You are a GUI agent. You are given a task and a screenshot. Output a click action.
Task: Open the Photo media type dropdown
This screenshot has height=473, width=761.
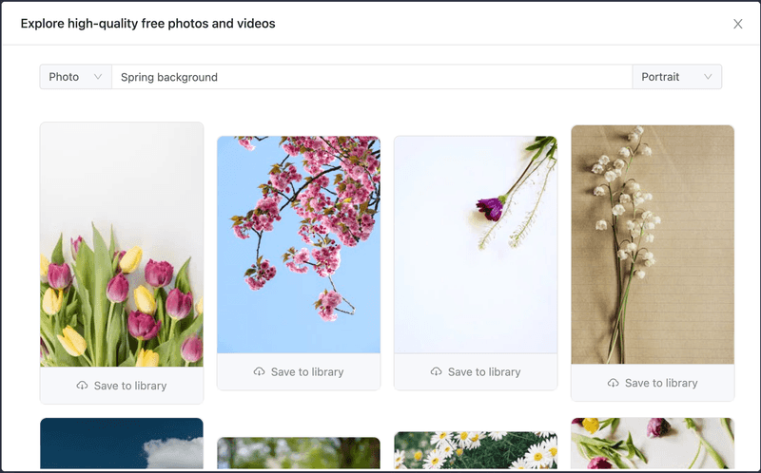point(75,77)
